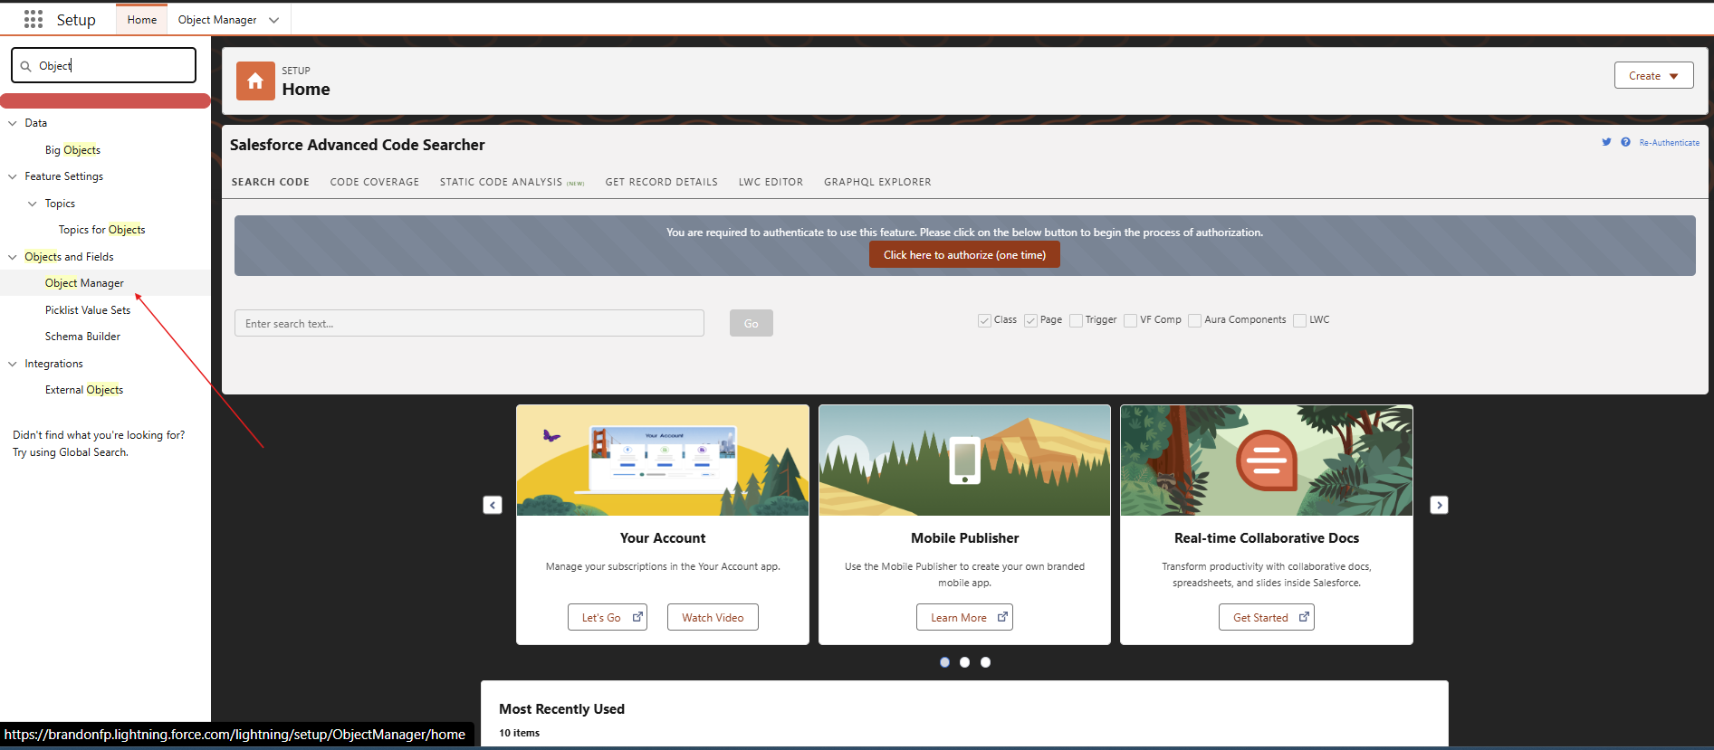The image size is (1714, 750).
Task: Open Schema Builder in the setup tree
Action: tap(82, 337)
